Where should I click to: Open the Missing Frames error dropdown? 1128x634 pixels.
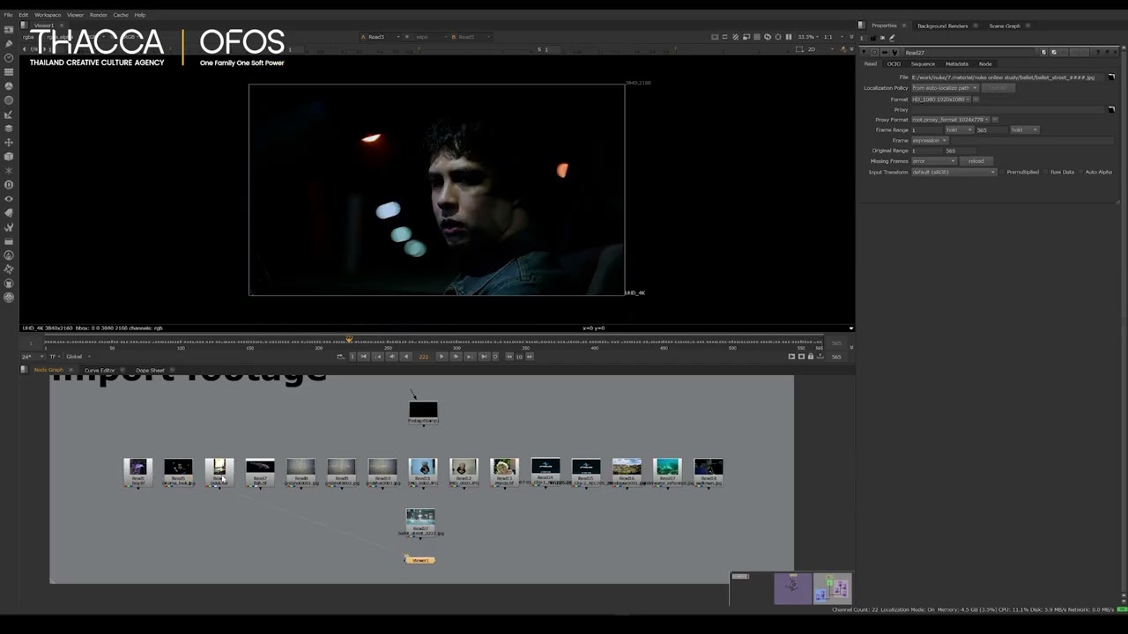click(x=933, y=161)
